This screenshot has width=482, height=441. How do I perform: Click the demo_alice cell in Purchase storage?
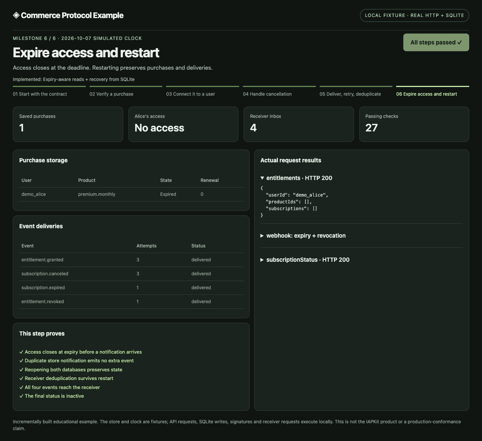pos(34,194)
